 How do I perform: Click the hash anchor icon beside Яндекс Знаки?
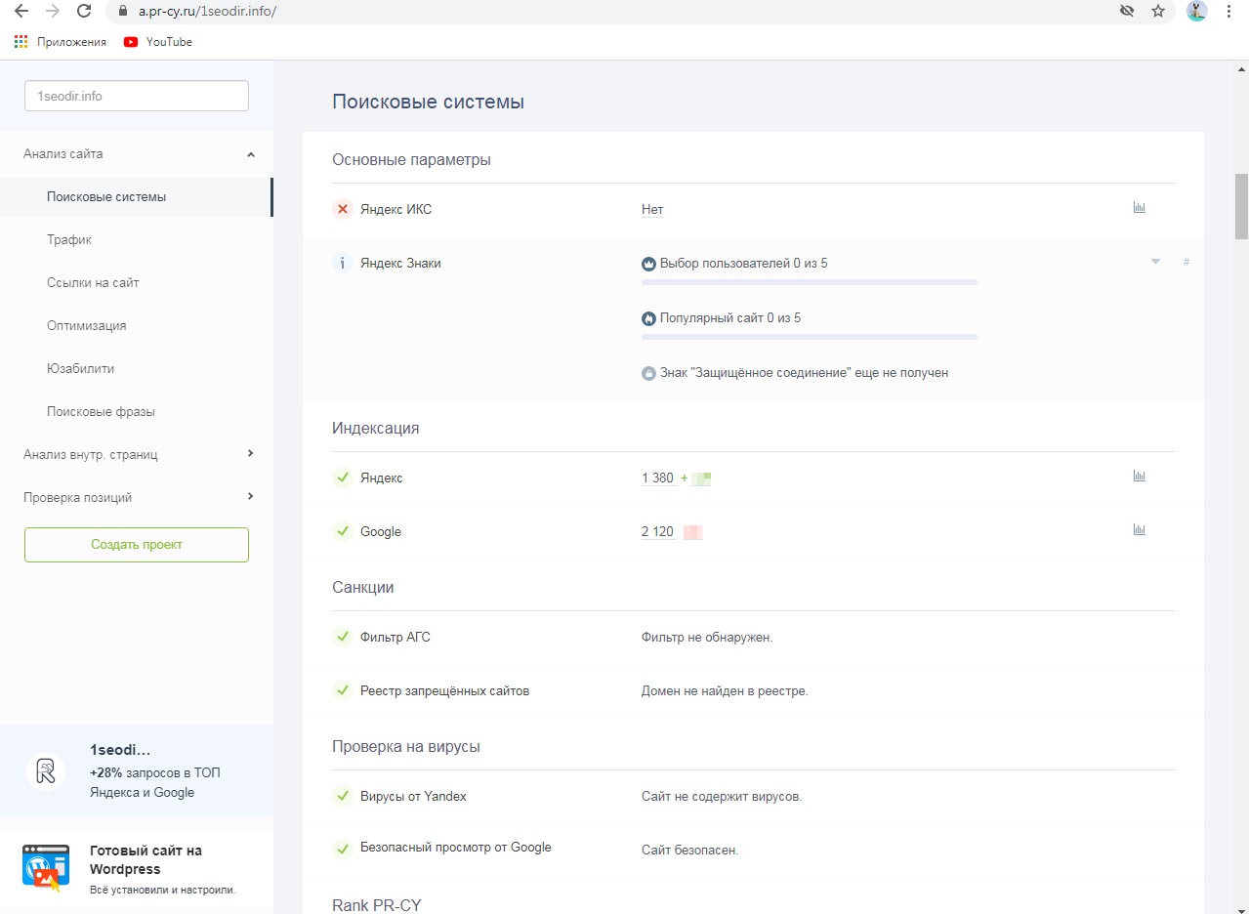[x=1187, y=262]
